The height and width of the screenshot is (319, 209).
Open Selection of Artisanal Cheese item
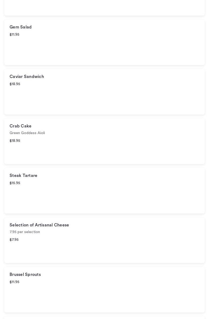pos(39,225)
